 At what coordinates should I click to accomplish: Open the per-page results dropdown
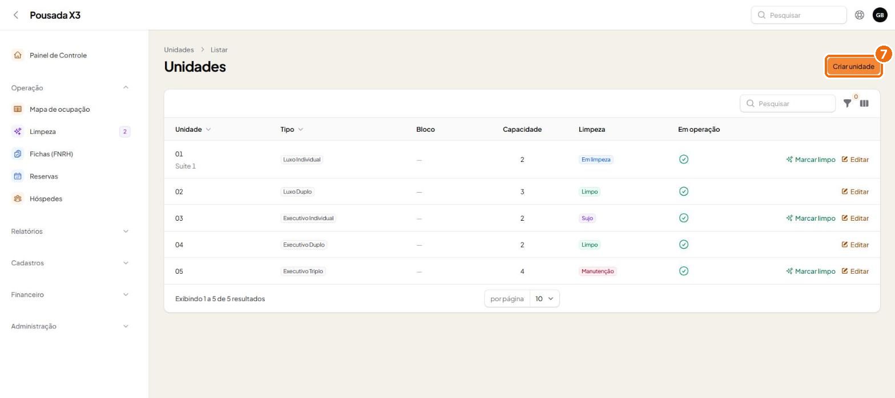pos(545,299)
